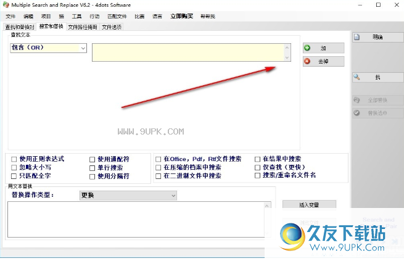Screen dimensions: 404x266
Task: Open the 帮帮我 help menu
Action: pyautogui.click(x=208, y=17)
